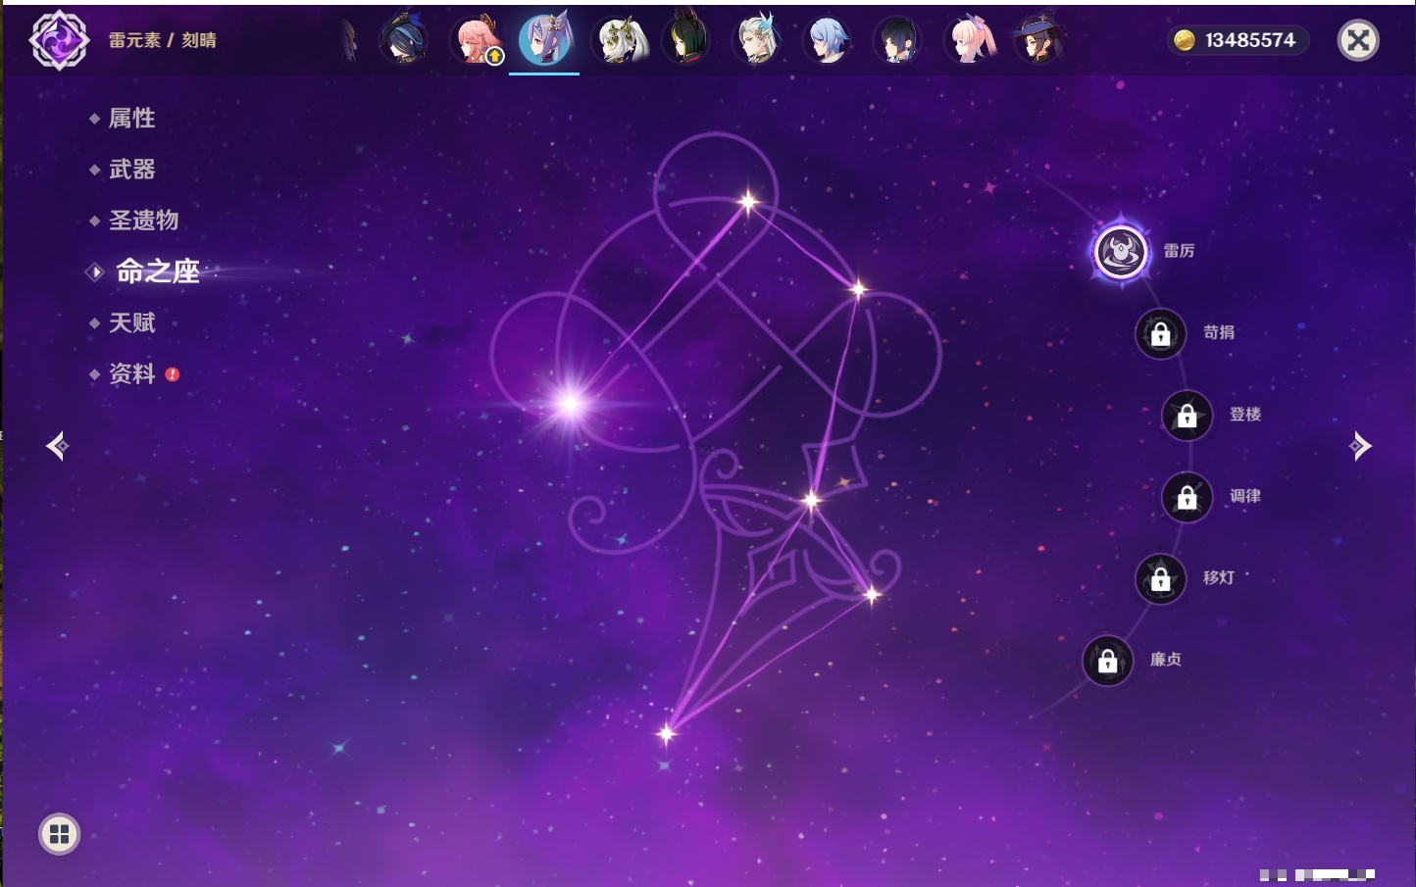Select the dark short-haired character portrait
This screenshot has height=887, width=1416.
pyautogui.click(x=896, y=40)
